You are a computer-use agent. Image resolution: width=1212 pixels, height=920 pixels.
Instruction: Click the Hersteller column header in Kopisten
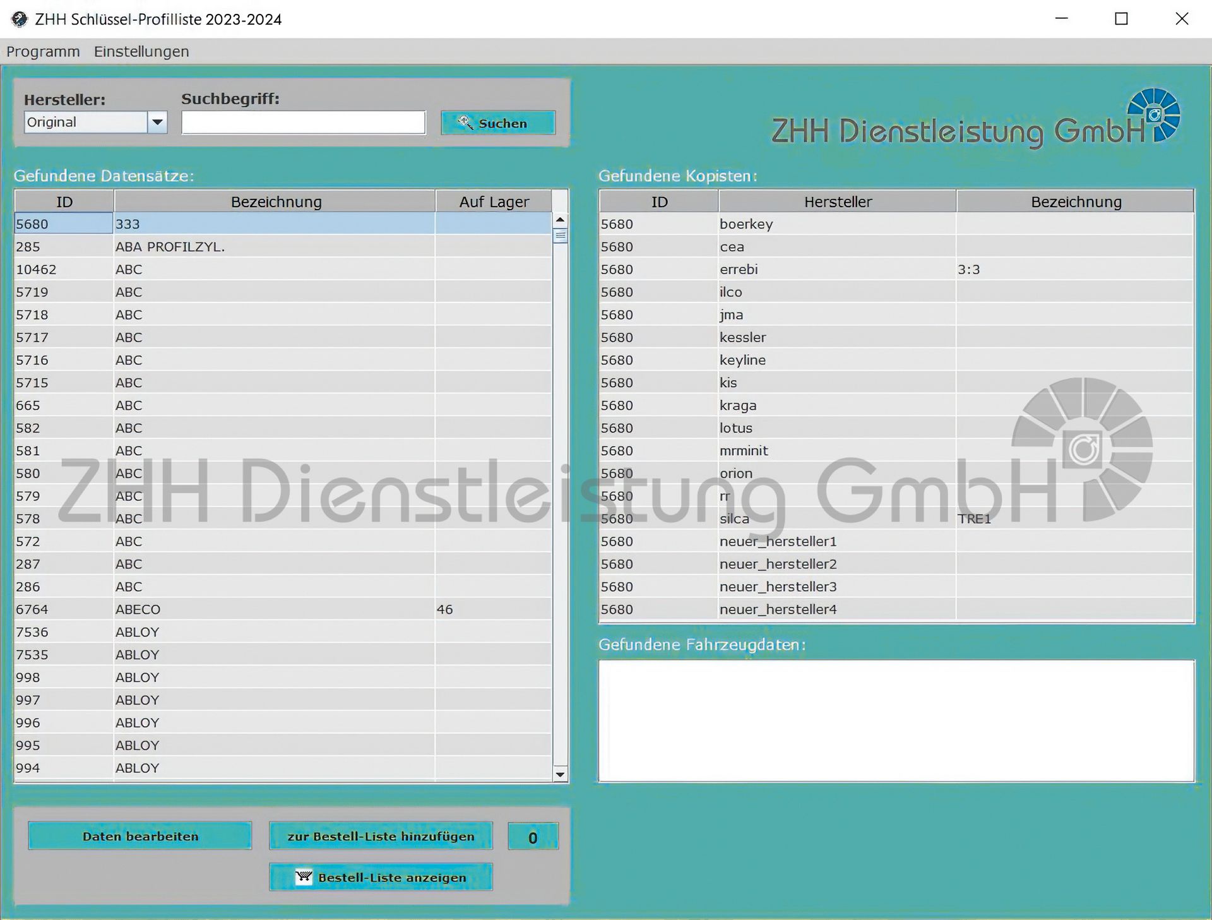click(x=838, y=201)
